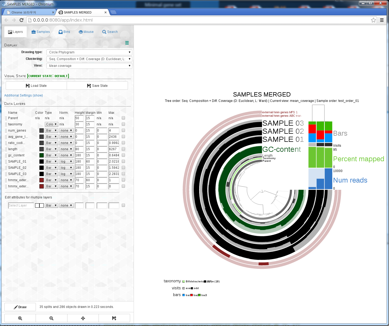
Task: Click the save image icon in bottom toolbar
Action: [114, 318]
